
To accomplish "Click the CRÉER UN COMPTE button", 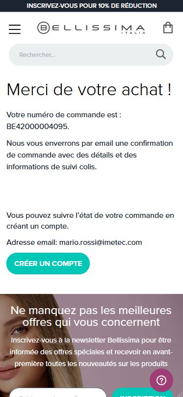I will [48, 264].
